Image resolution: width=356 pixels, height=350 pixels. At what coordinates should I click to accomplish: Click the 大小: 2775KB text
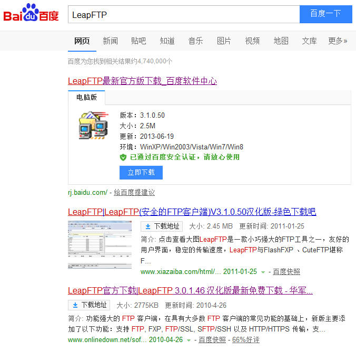(x=137, y=305)
